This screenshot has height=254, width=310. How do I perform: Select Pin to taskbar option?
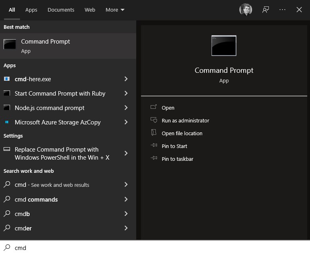[x=177, y=159]
